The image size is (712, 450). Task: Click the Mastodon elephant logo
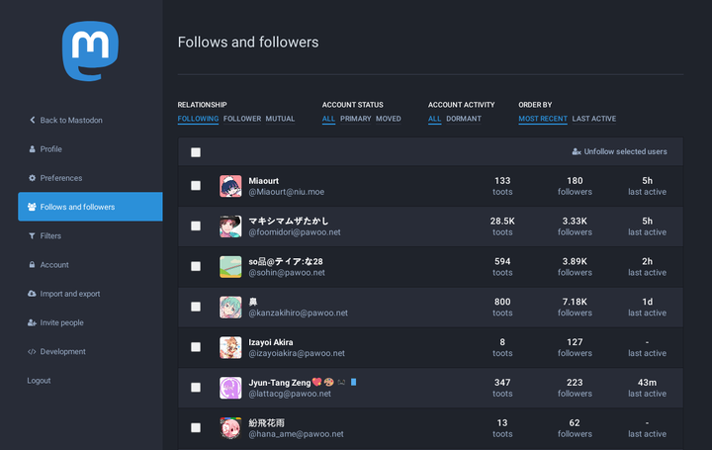(x=90, y=50)
